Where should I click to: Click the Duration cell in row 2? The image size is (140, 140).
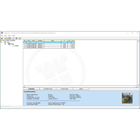[x=40, y=44]
